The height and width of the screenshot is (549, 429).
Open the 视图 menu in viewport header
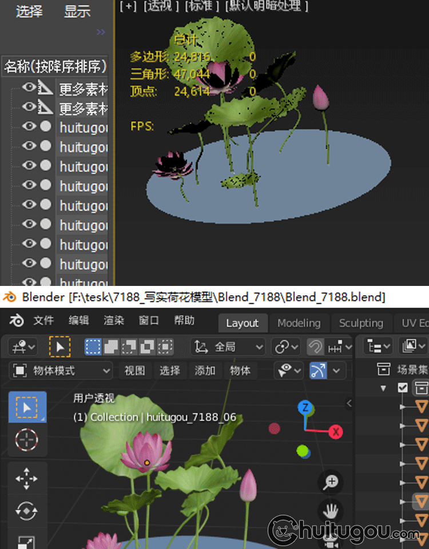[135, 371]
